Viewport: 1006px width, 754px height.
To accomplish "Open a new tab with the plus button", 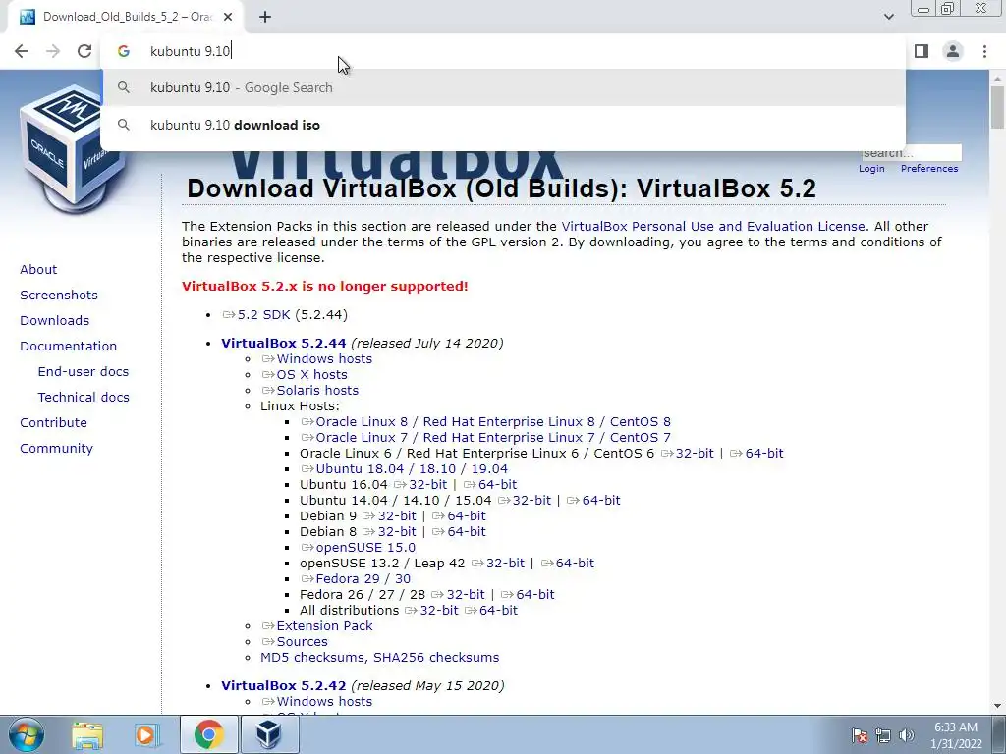I will (x=265, y=17).
